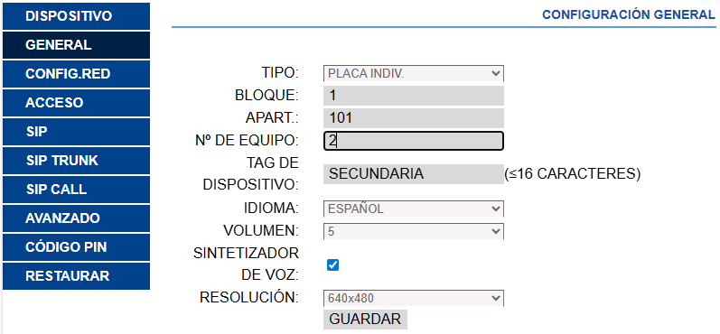Click the Nº DE EQUIPO input field
This screenshot has width=720, height=334.
[x=413, y=141]
